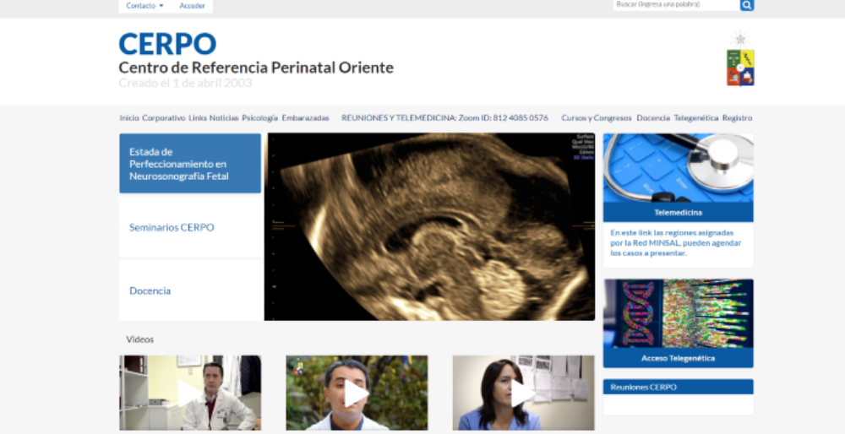The image size is (845, 434).
Task: Play the middle video with garden background
Action: click(x=357, y=393)
